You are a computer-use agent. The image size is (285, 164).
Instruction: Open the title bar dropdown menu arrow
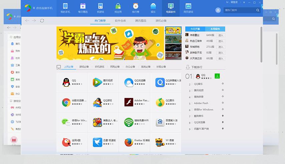coord(244,2)
